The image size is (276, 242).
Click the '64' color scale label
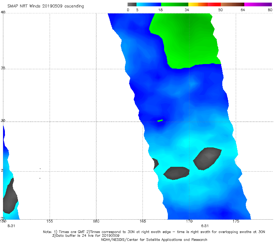pyautogui.click(x=243, y=10)
